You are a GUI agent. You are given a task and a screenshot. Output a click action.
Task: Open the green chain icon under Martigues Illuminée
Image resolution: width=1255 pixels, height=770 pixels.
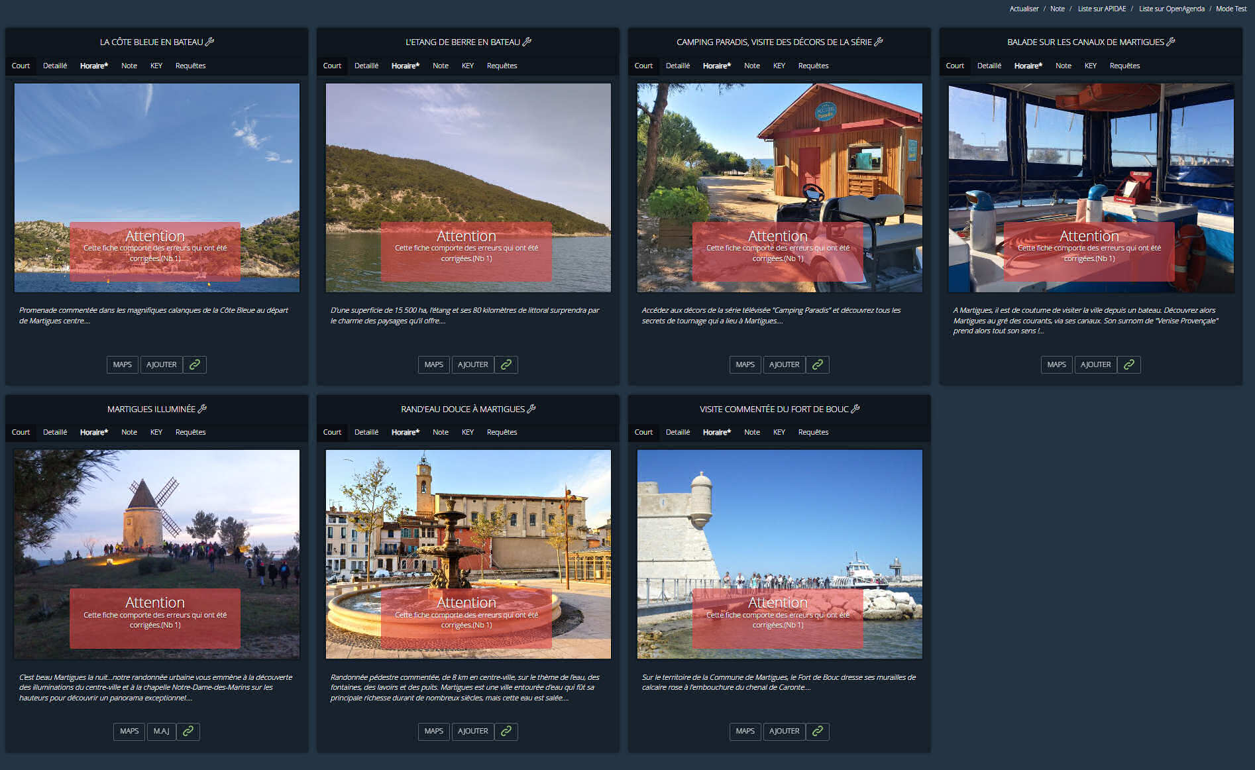point(188,731)
